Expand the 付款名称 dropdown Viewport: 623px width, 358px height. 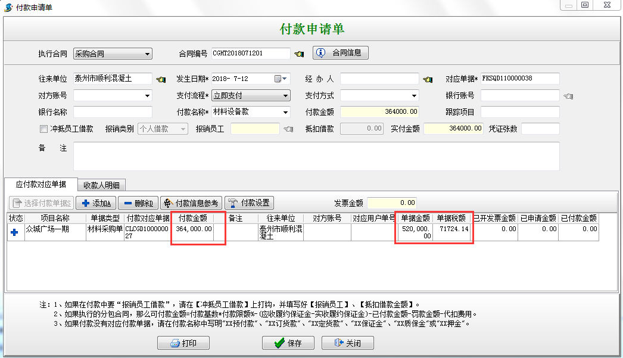coord(285,112)
